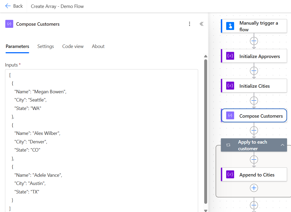Open the Code view tab
Image resolution: width=291 pixels, height=212 pixels.
point(73,46)
